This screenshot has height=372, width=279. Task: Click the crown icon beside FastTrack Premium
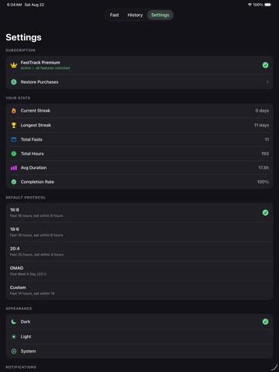[14, 65]
